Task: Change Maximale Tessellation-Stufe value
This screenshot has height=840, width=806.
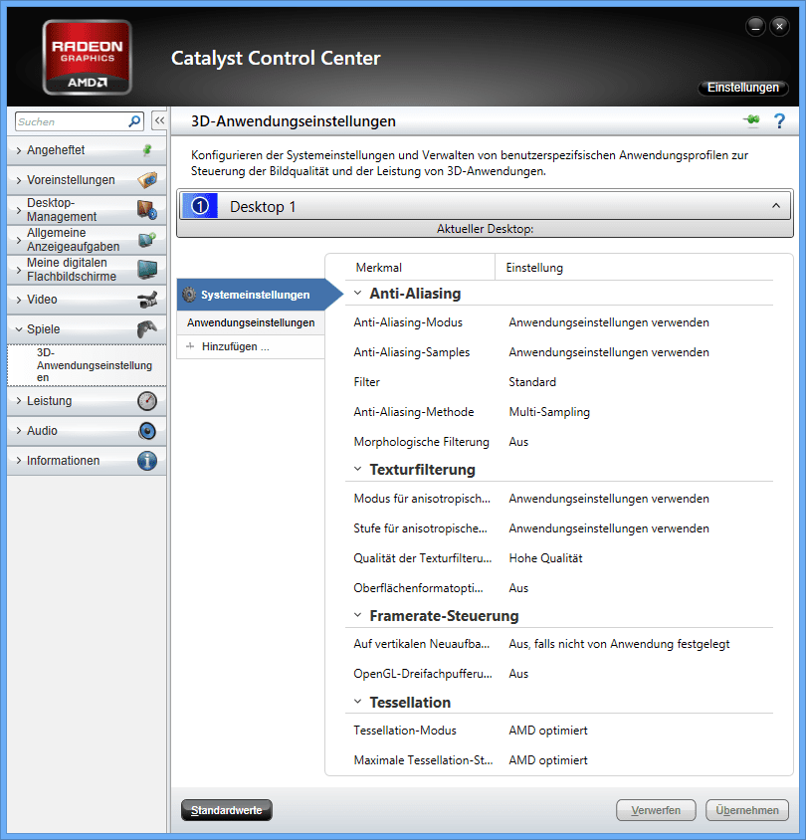Action: (x=548, y=760)
